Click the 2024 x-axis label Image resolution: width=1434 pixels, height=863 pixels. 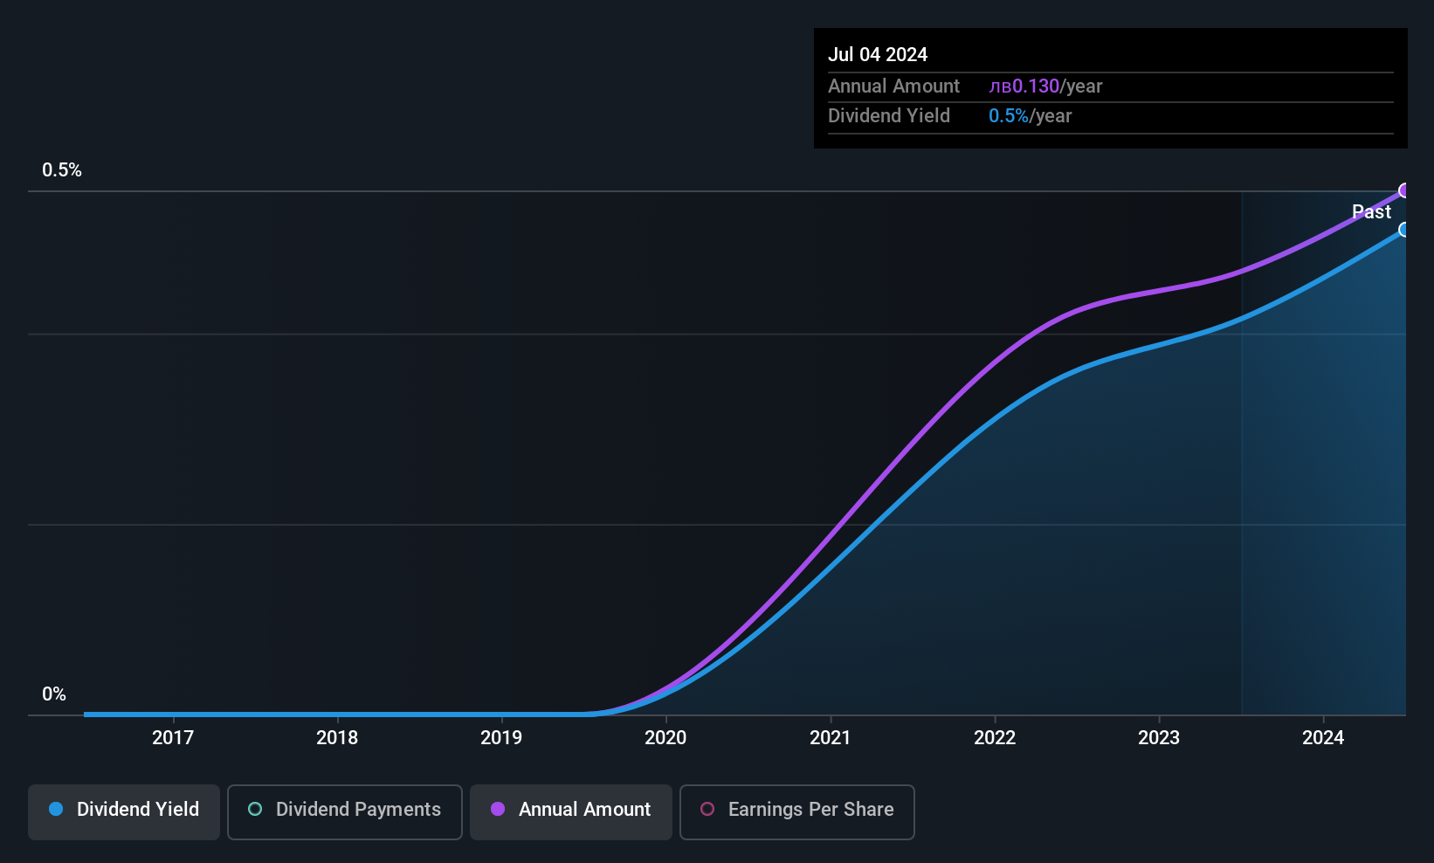point(1323,737)
